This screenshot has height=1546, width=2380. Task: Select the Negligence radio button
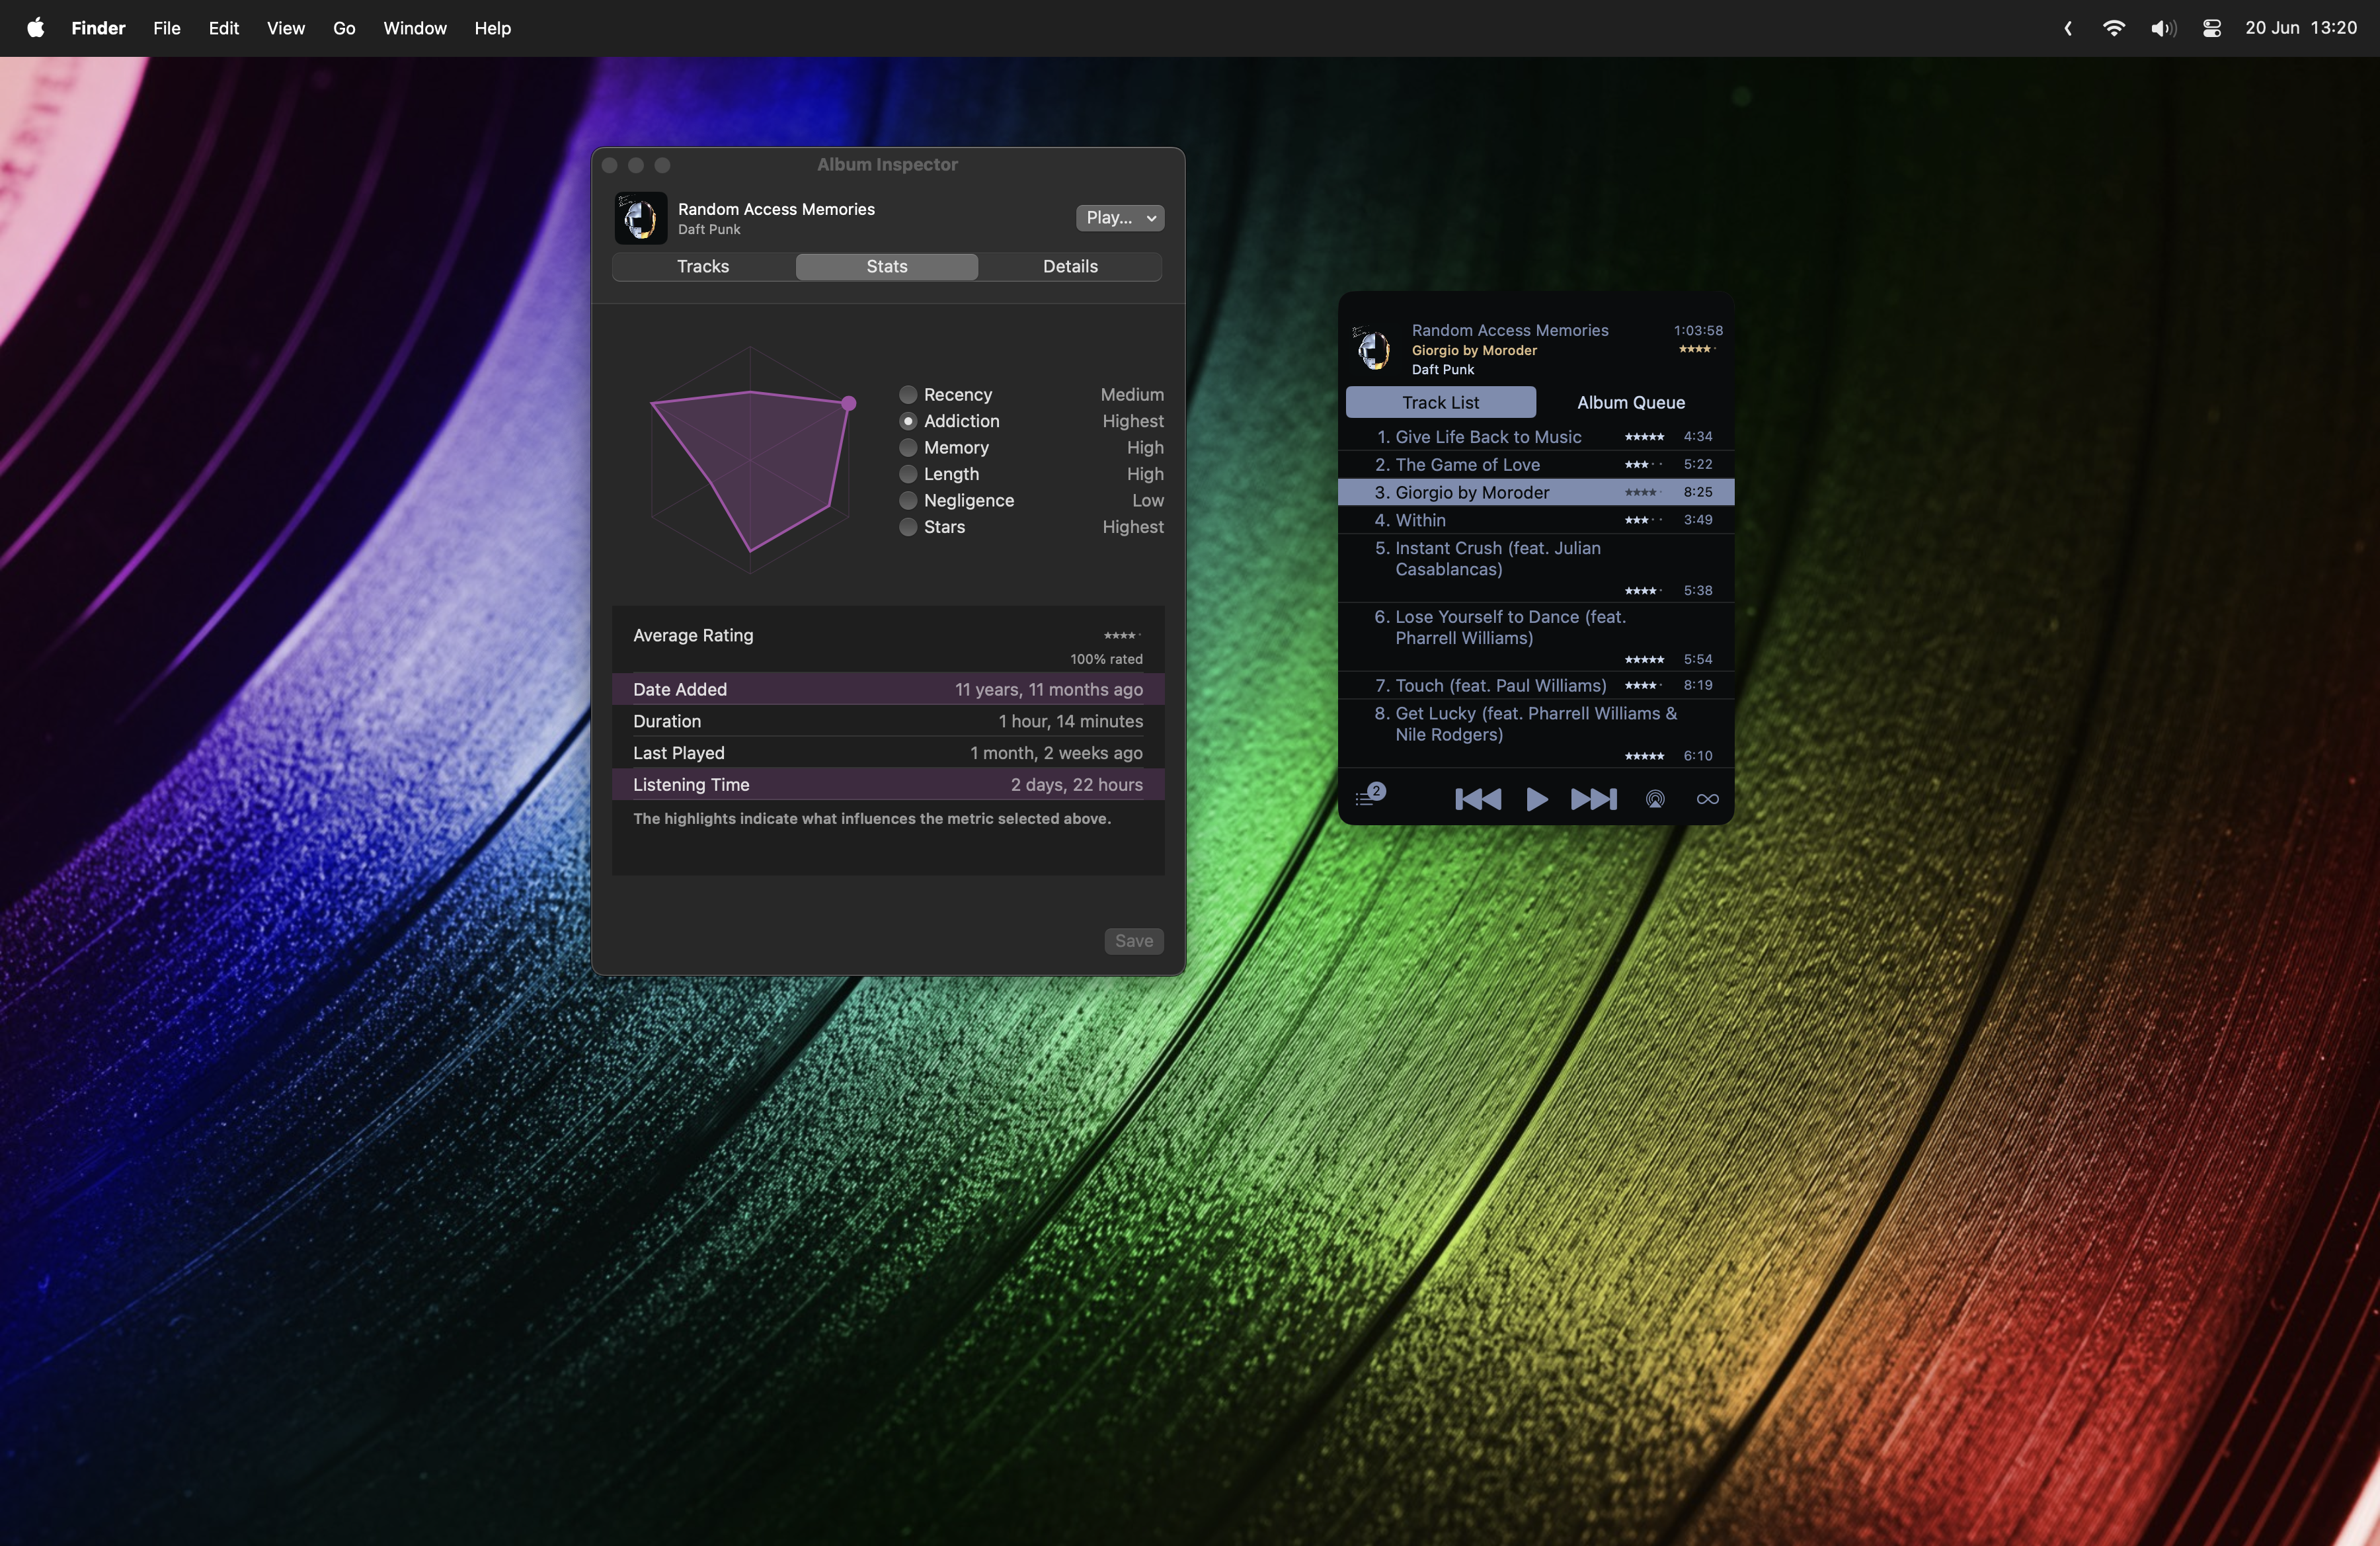click(x=908, y=500)
